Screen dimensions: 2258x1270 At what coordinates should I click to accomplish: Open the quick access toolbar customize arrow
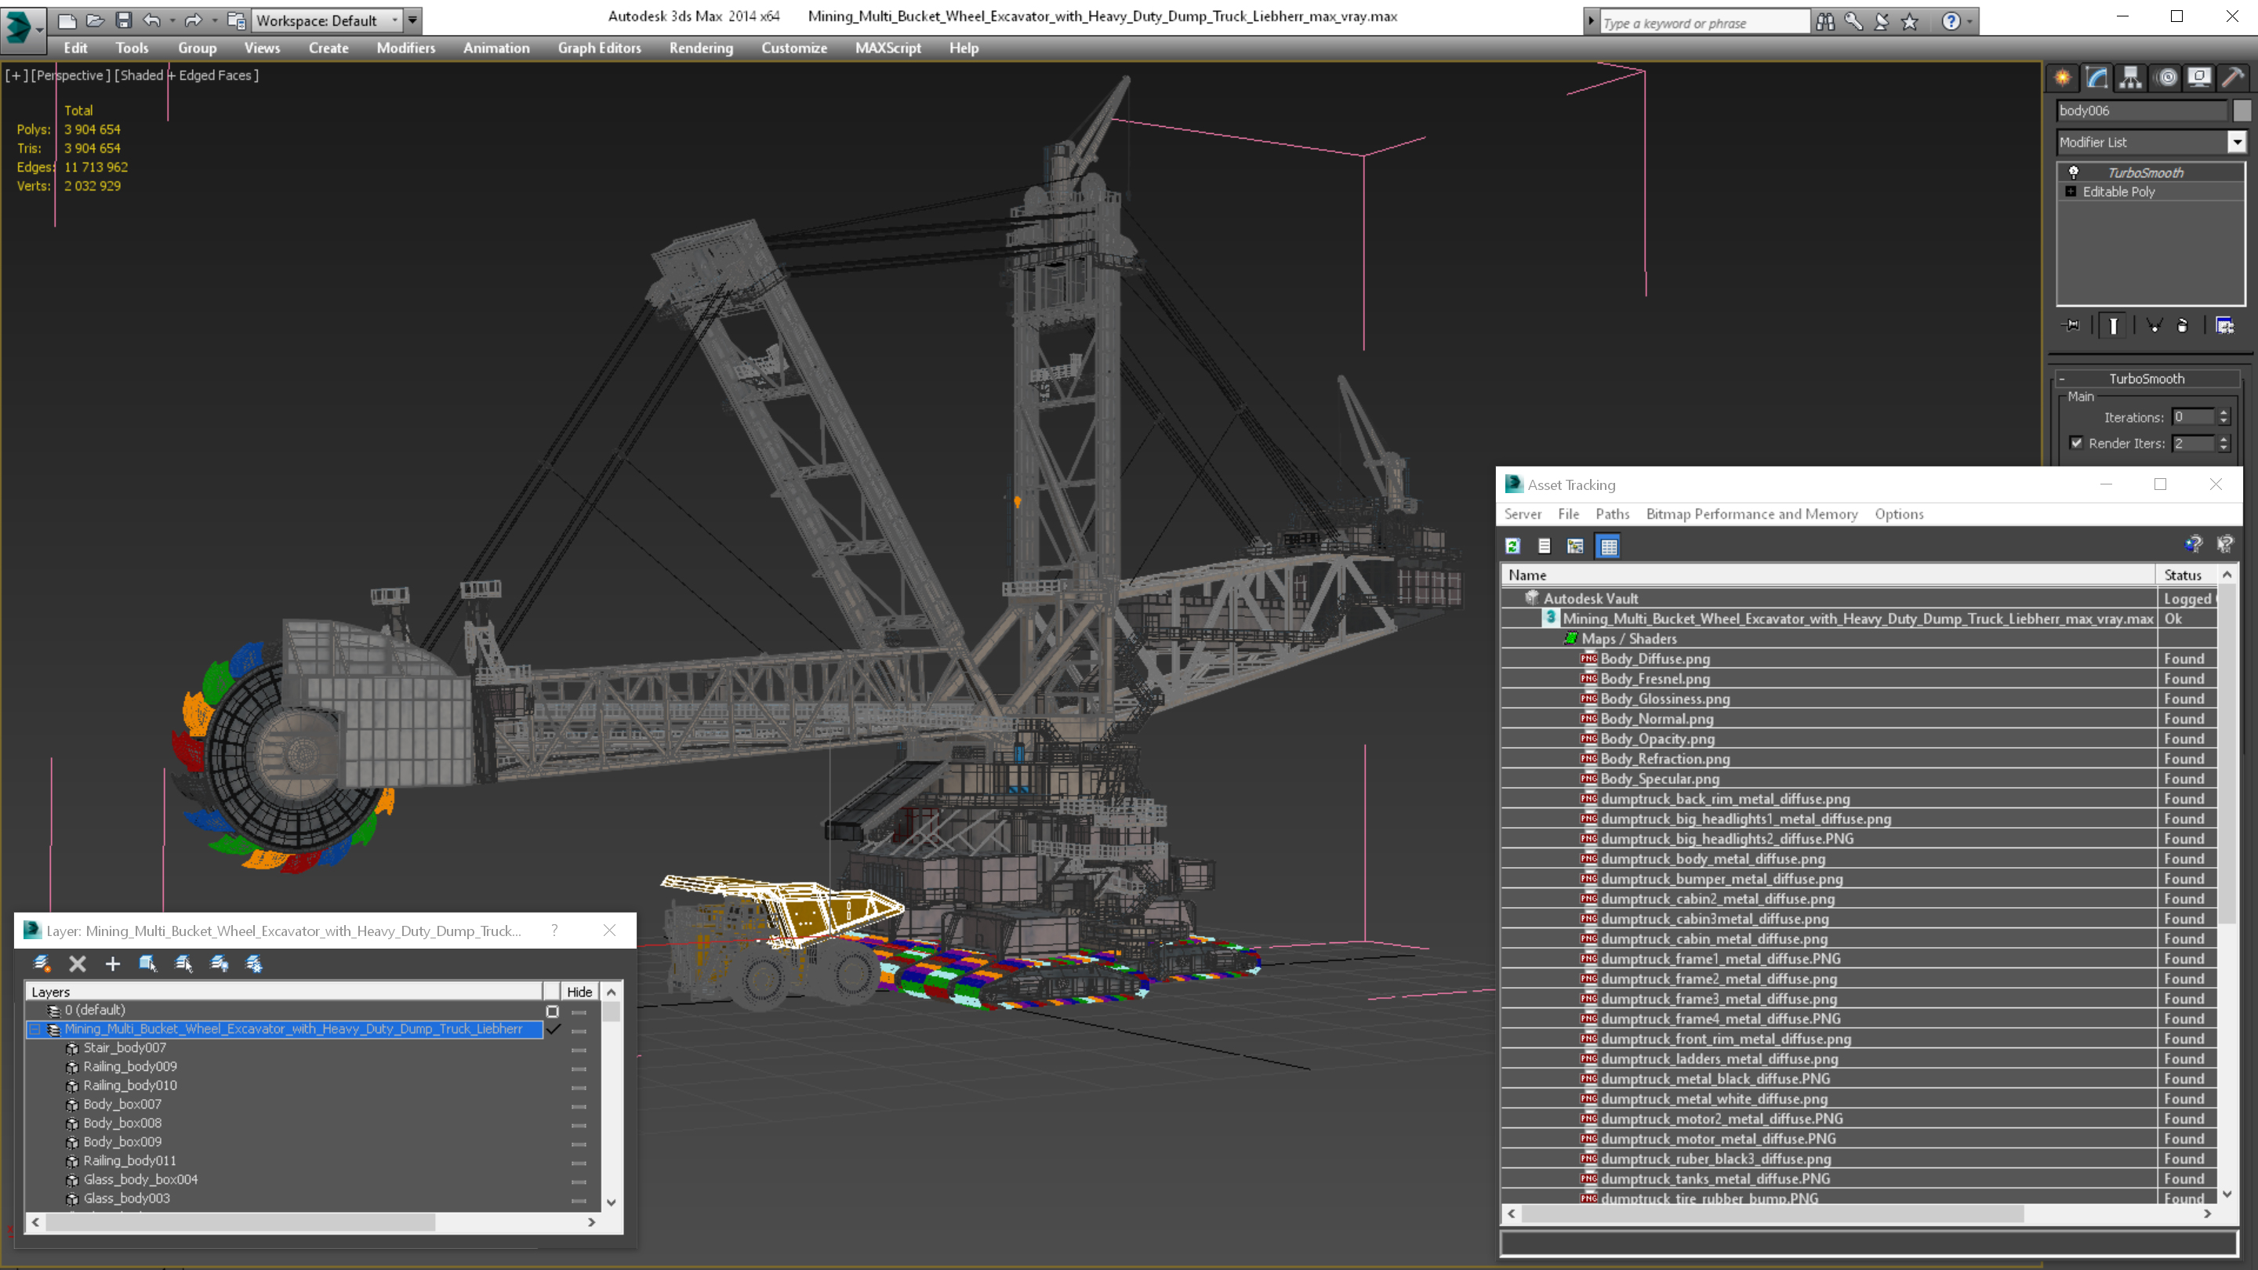(412, 20)
